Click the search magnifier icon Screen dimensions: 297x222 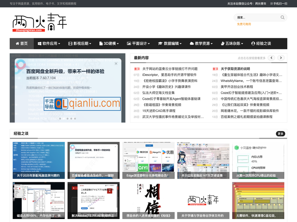[x=283, y=17]
